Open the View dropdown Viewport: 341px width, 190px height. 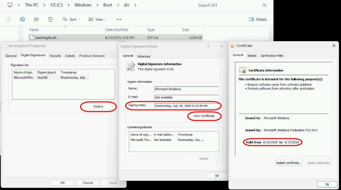98,19
